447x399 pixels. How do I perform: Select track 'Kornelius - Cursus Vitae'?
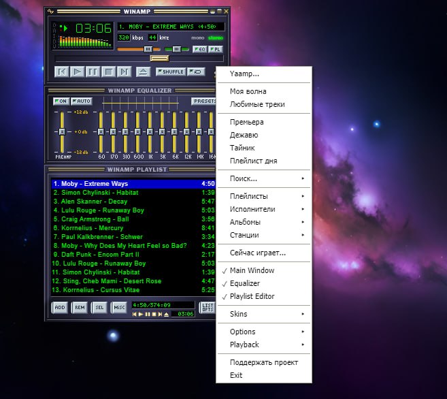click(x=133, y=290)
